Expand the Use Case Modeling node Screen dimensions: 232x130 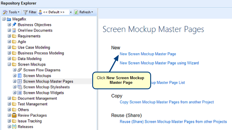[x=9, y=47]
